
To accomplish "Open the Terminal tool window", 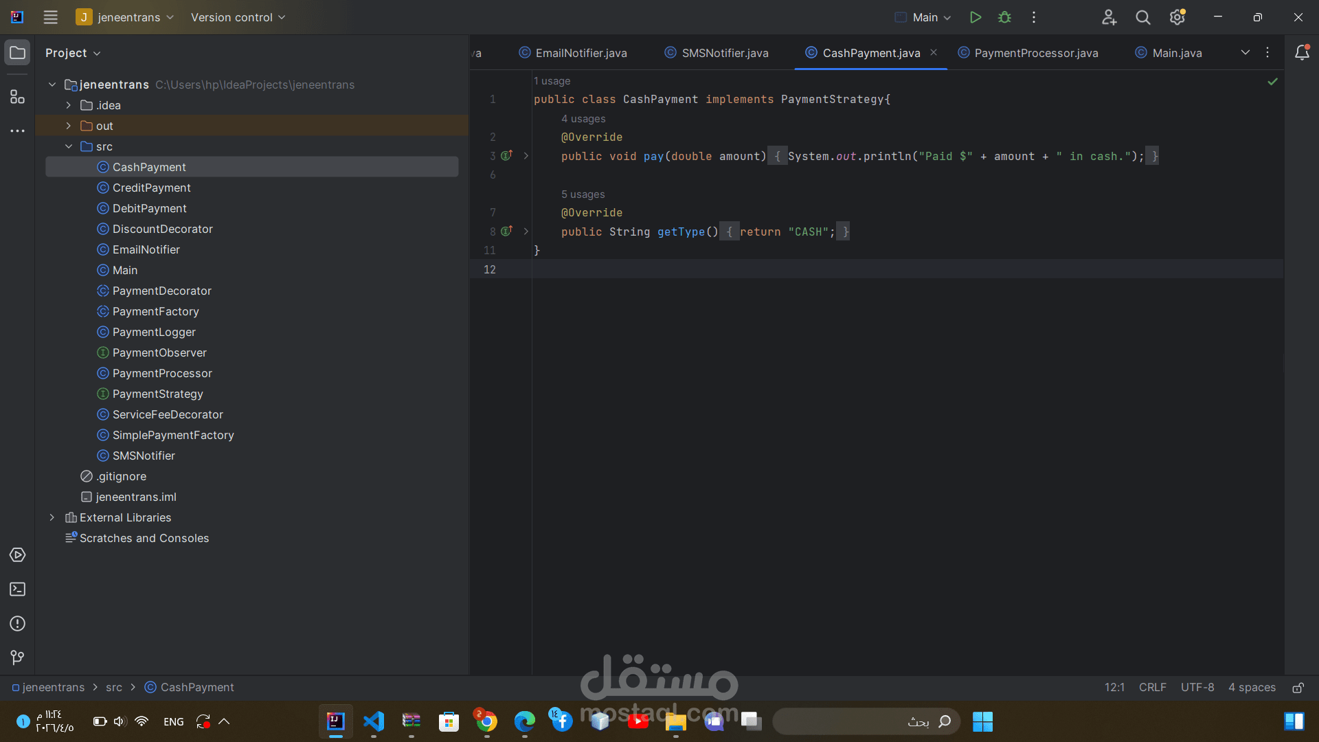I will pyautogui.click(x=17, y=589).
